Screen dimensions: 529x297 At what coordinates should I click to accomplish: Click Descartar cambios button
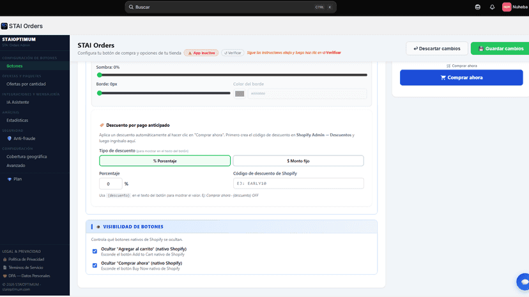437,48
